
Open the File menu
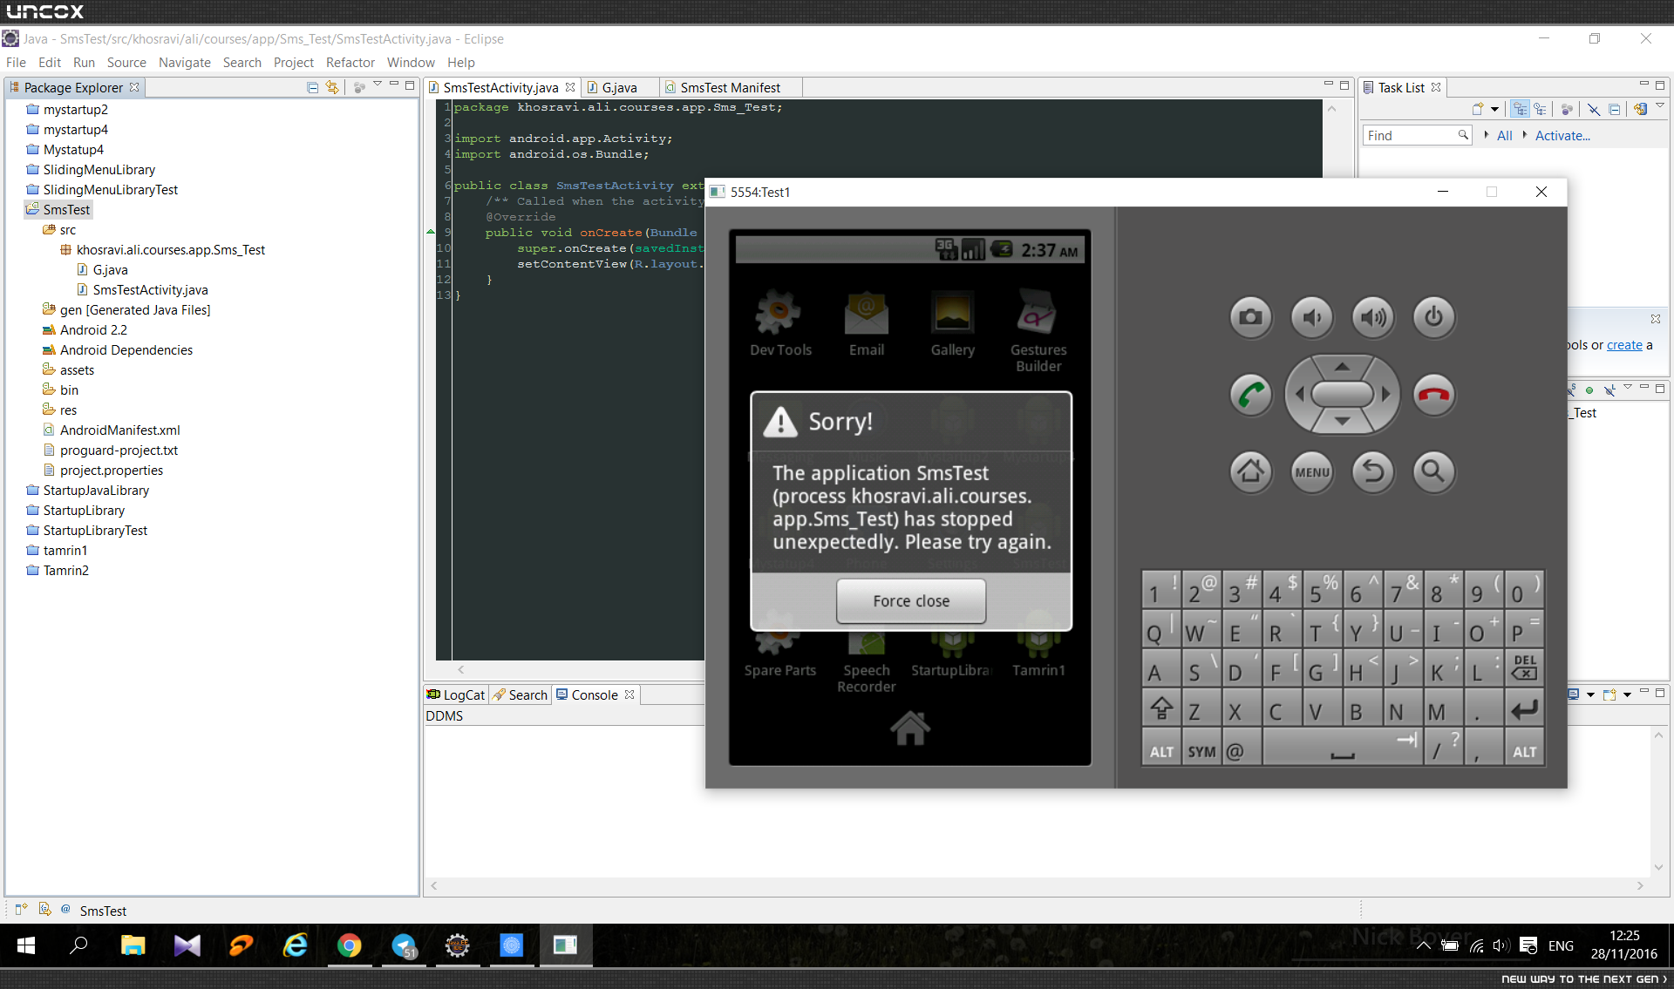[16, 63]
